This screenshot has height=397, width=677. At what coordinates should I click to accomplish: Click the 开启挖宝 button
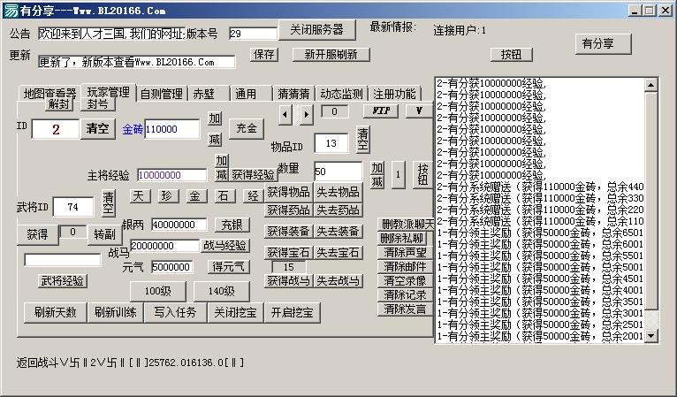tap(292, 312)
